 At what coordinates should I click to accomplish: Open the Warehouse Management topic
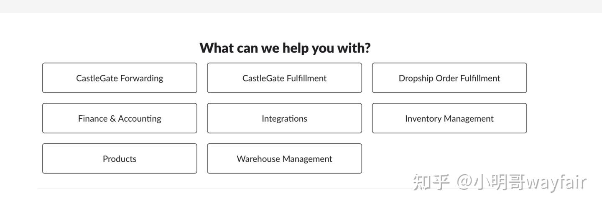(x=284, y=159)
